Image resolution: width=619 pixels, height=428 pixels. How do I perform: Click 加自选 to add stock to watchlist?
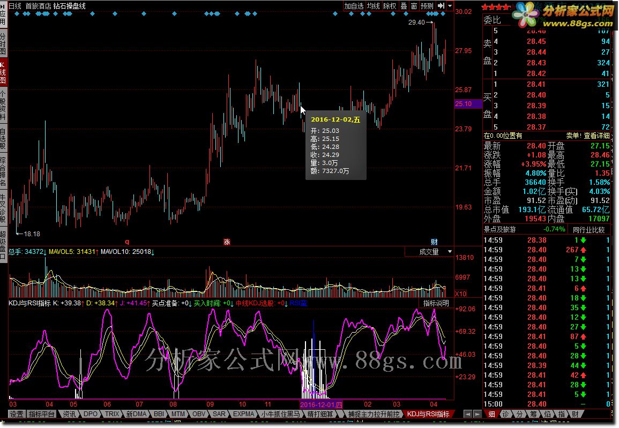point(354,6)
